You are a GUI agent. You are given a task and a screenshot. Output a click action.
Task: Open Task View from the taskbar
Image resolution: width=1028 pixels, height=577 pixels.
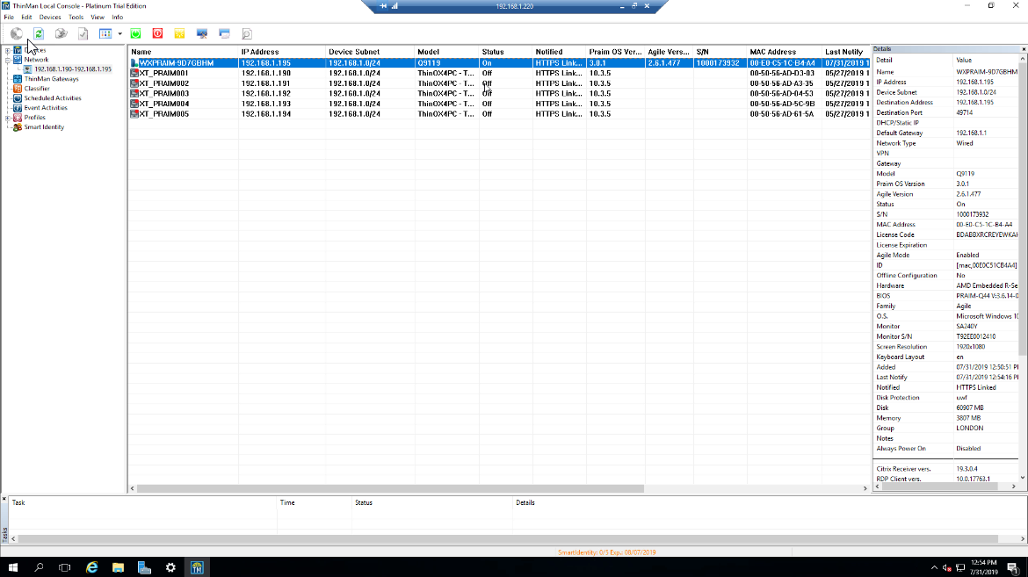[64, 568]
